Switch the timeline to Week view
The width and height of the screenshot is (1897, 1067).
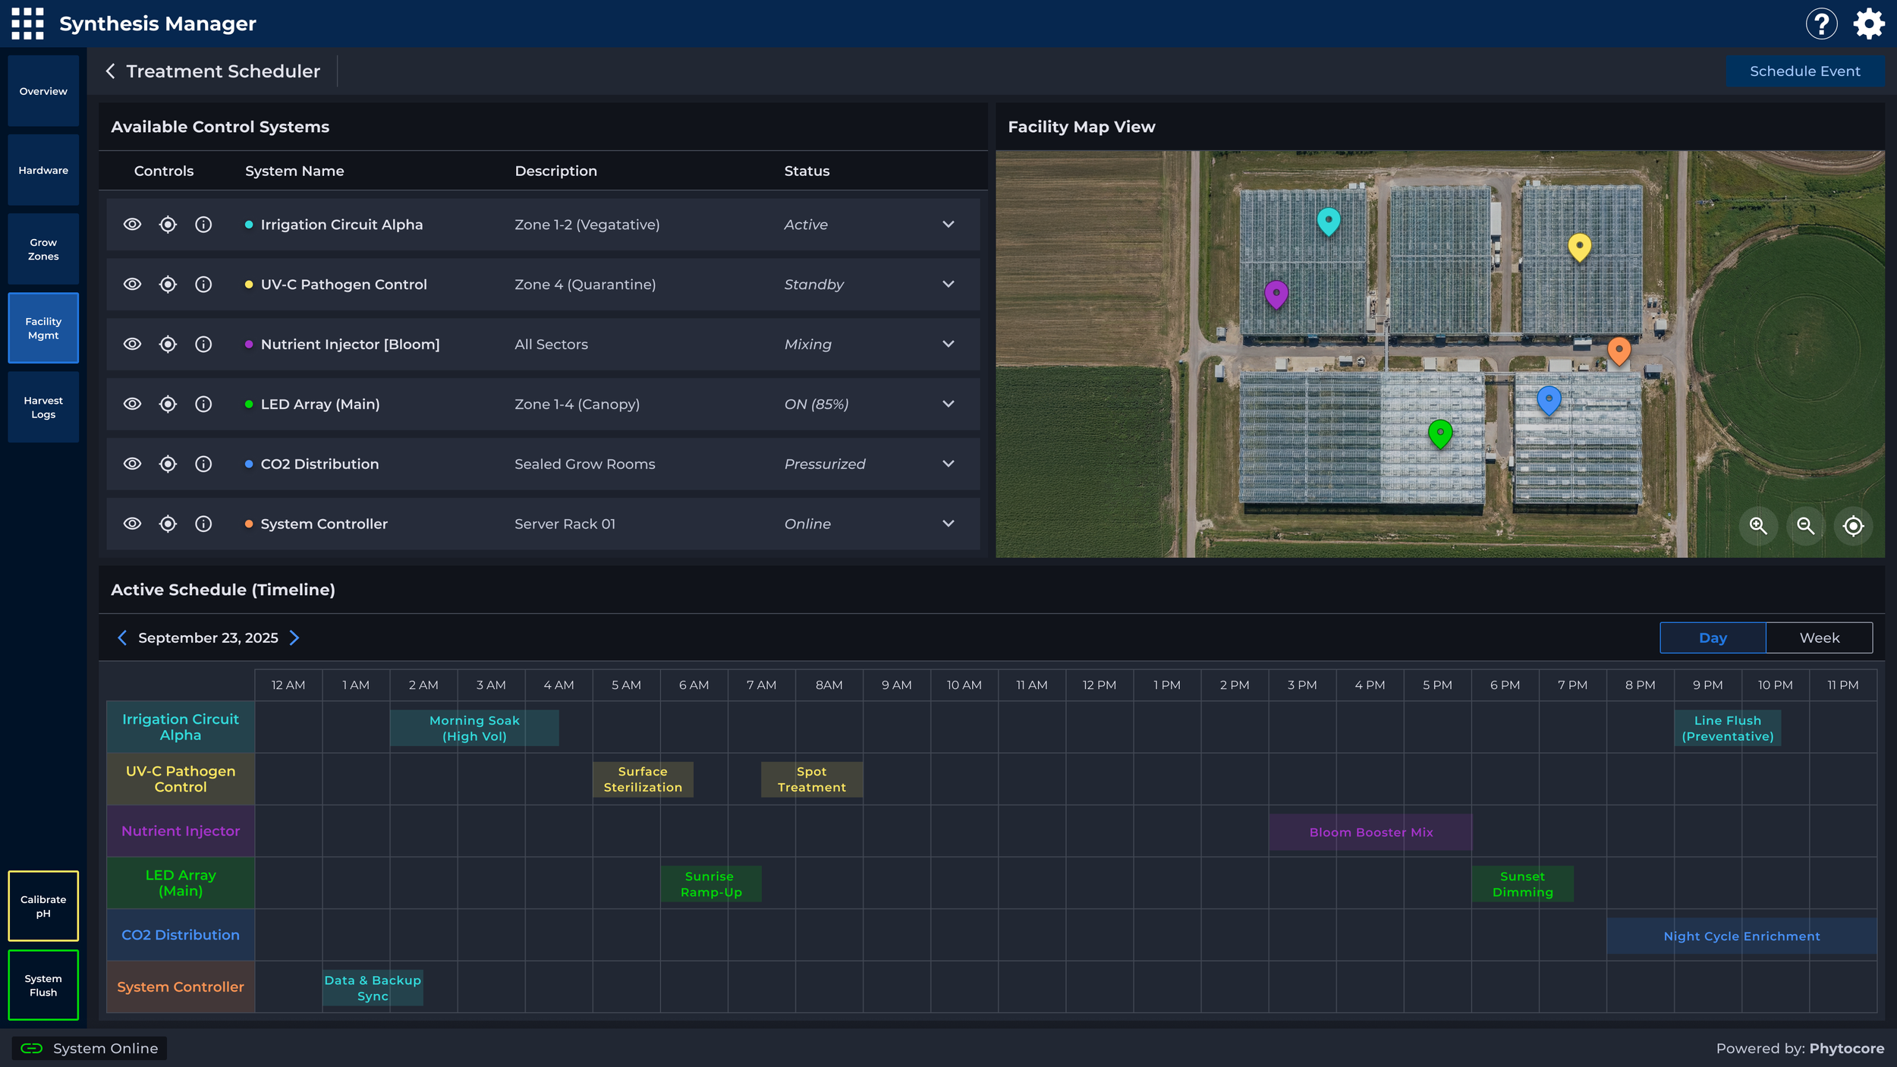[1819, 637]
